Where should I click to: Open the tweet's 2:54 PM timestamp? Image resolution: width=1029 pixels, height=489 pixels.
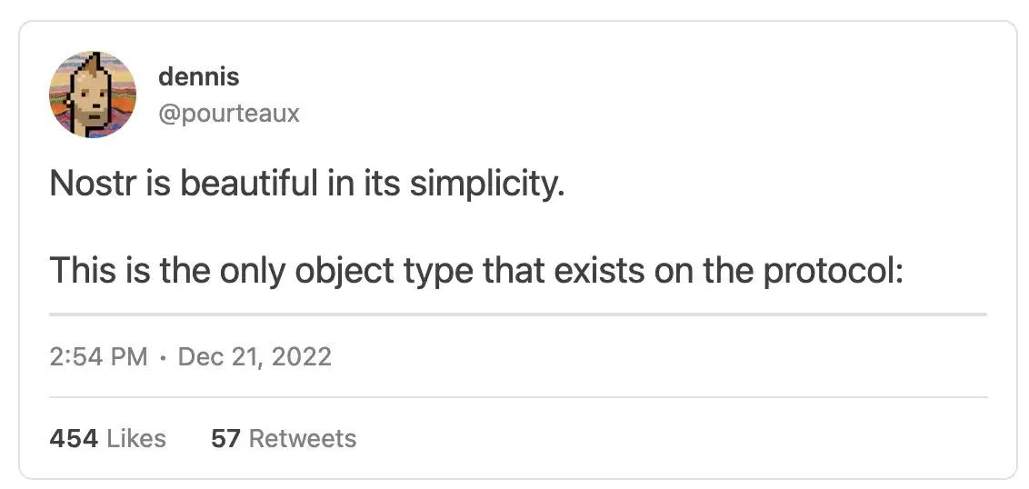97,355
